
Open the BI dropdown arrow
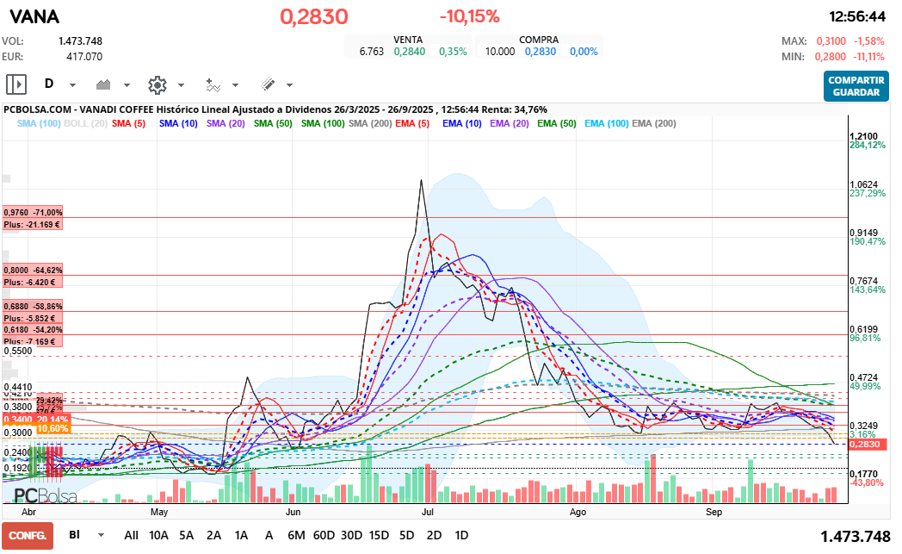[x=101, y=535]
